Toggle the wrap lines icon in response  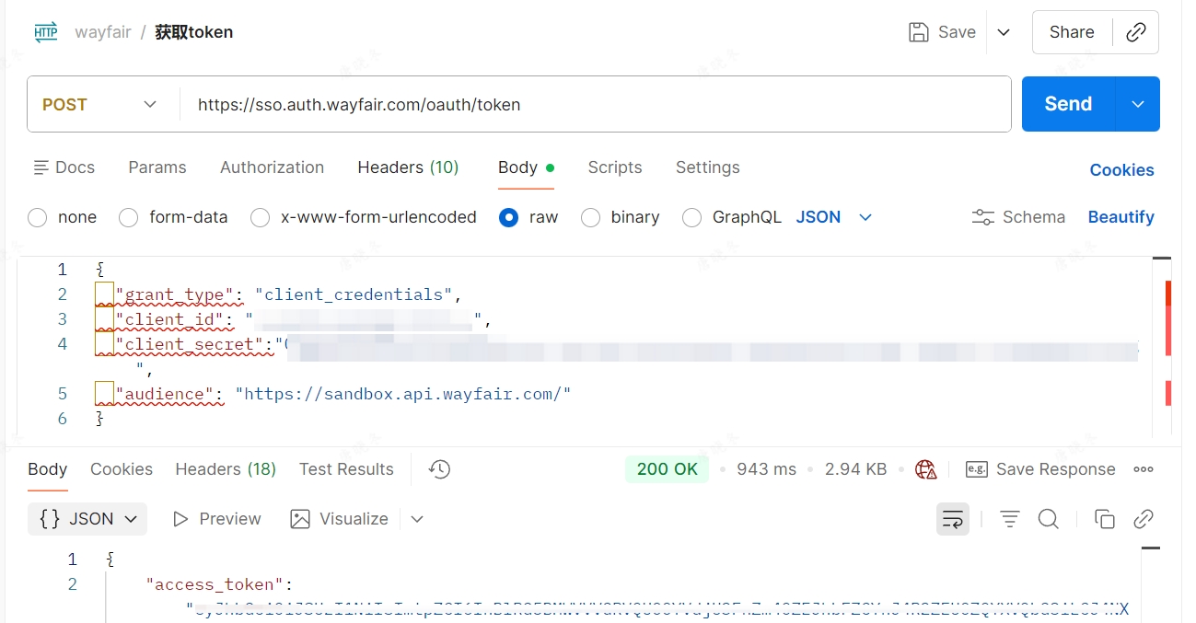pyautogui.click(x=953, y=519)
